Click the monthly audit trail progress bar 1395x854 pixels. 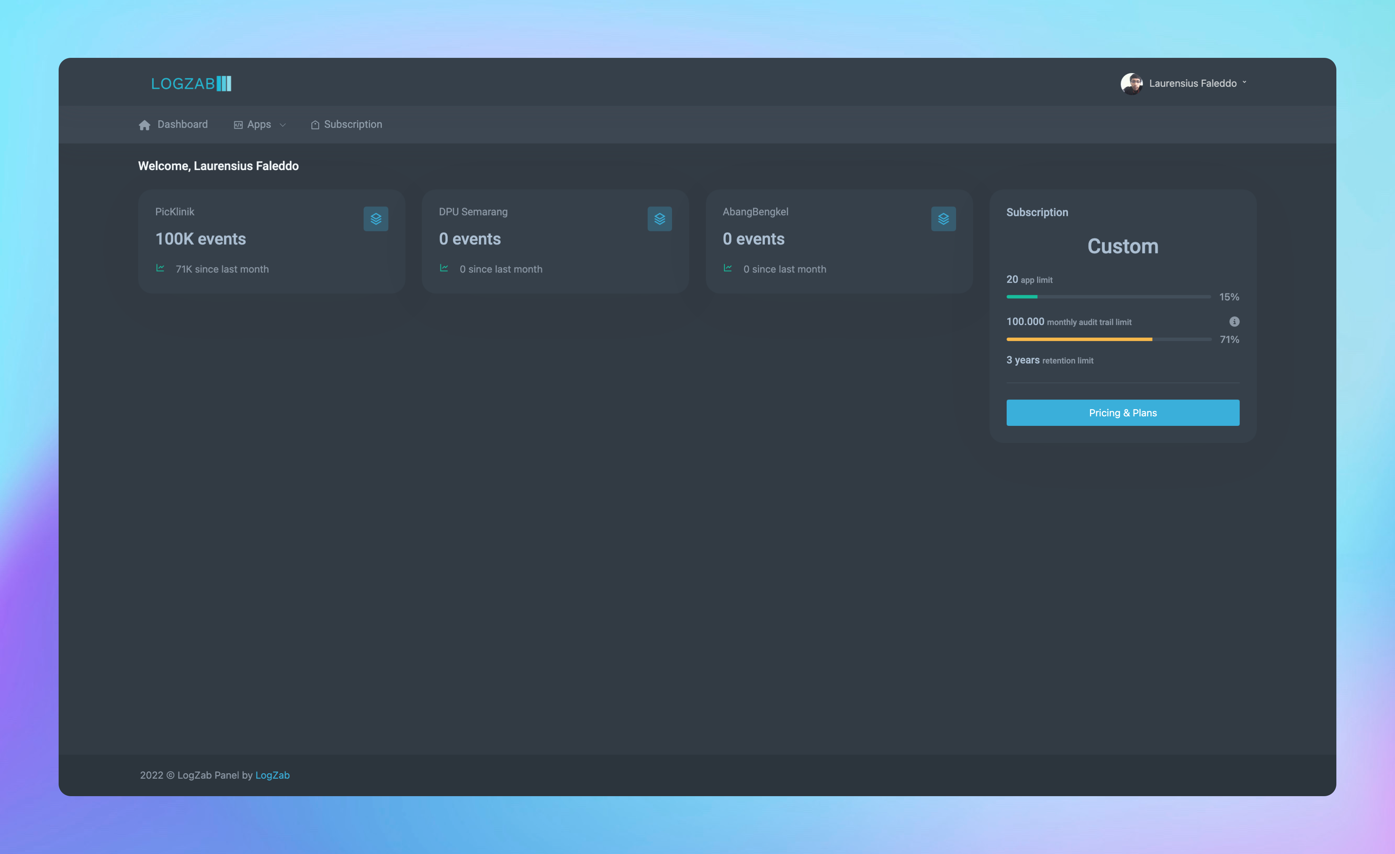tap(1109, 339)
